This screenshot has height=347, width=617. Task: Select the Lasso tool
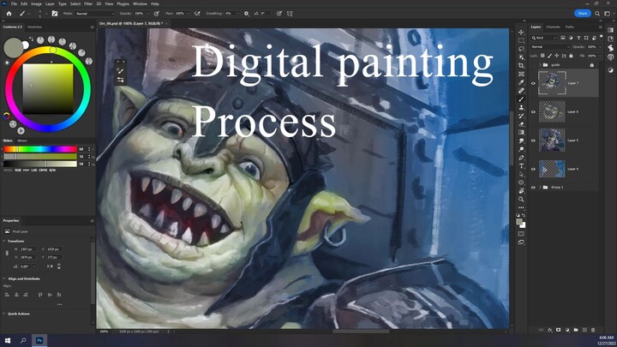521,49
